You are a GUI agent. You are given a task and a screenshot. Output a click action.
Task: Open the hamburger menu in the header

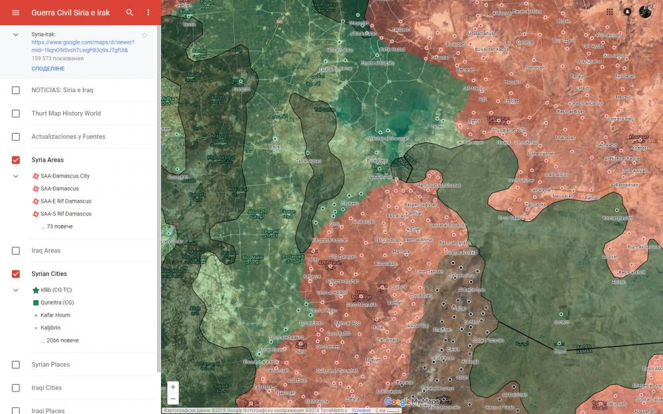coord(15,13)
